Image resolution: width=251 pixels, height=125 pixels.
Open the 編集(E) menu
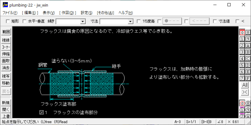tap(30, 13)
